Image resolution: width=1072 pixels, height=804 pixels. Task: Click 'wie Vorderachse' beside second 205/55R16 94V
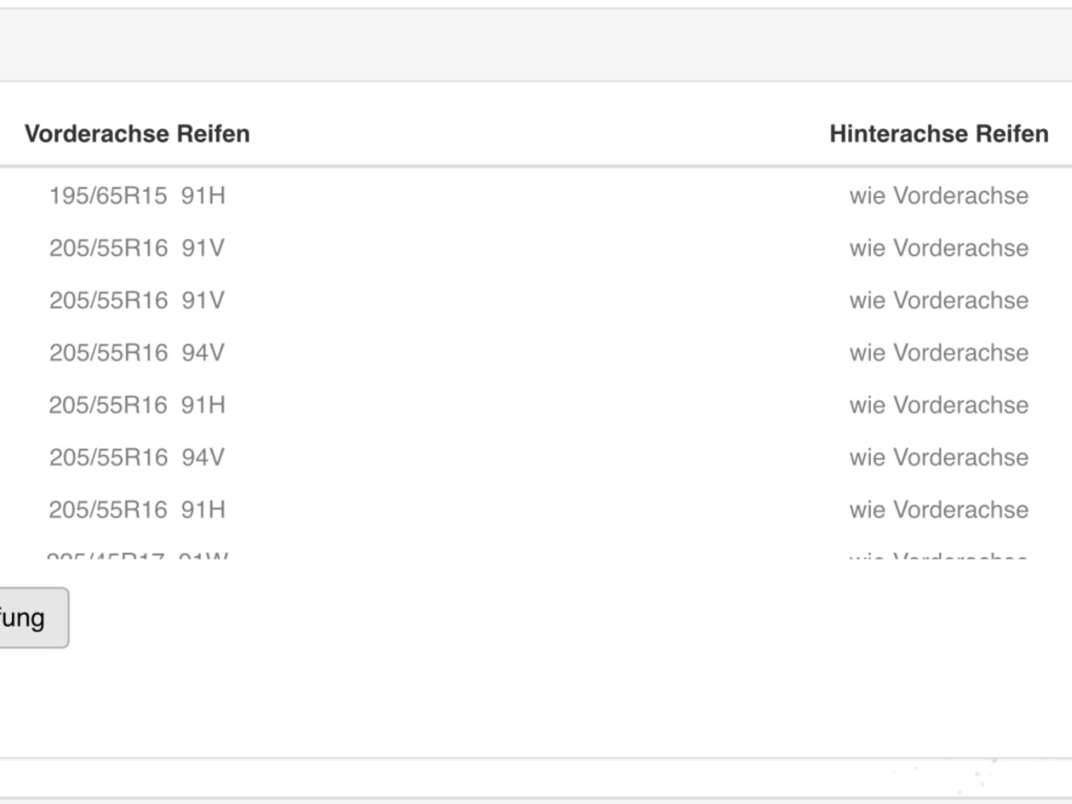point(939,457)
